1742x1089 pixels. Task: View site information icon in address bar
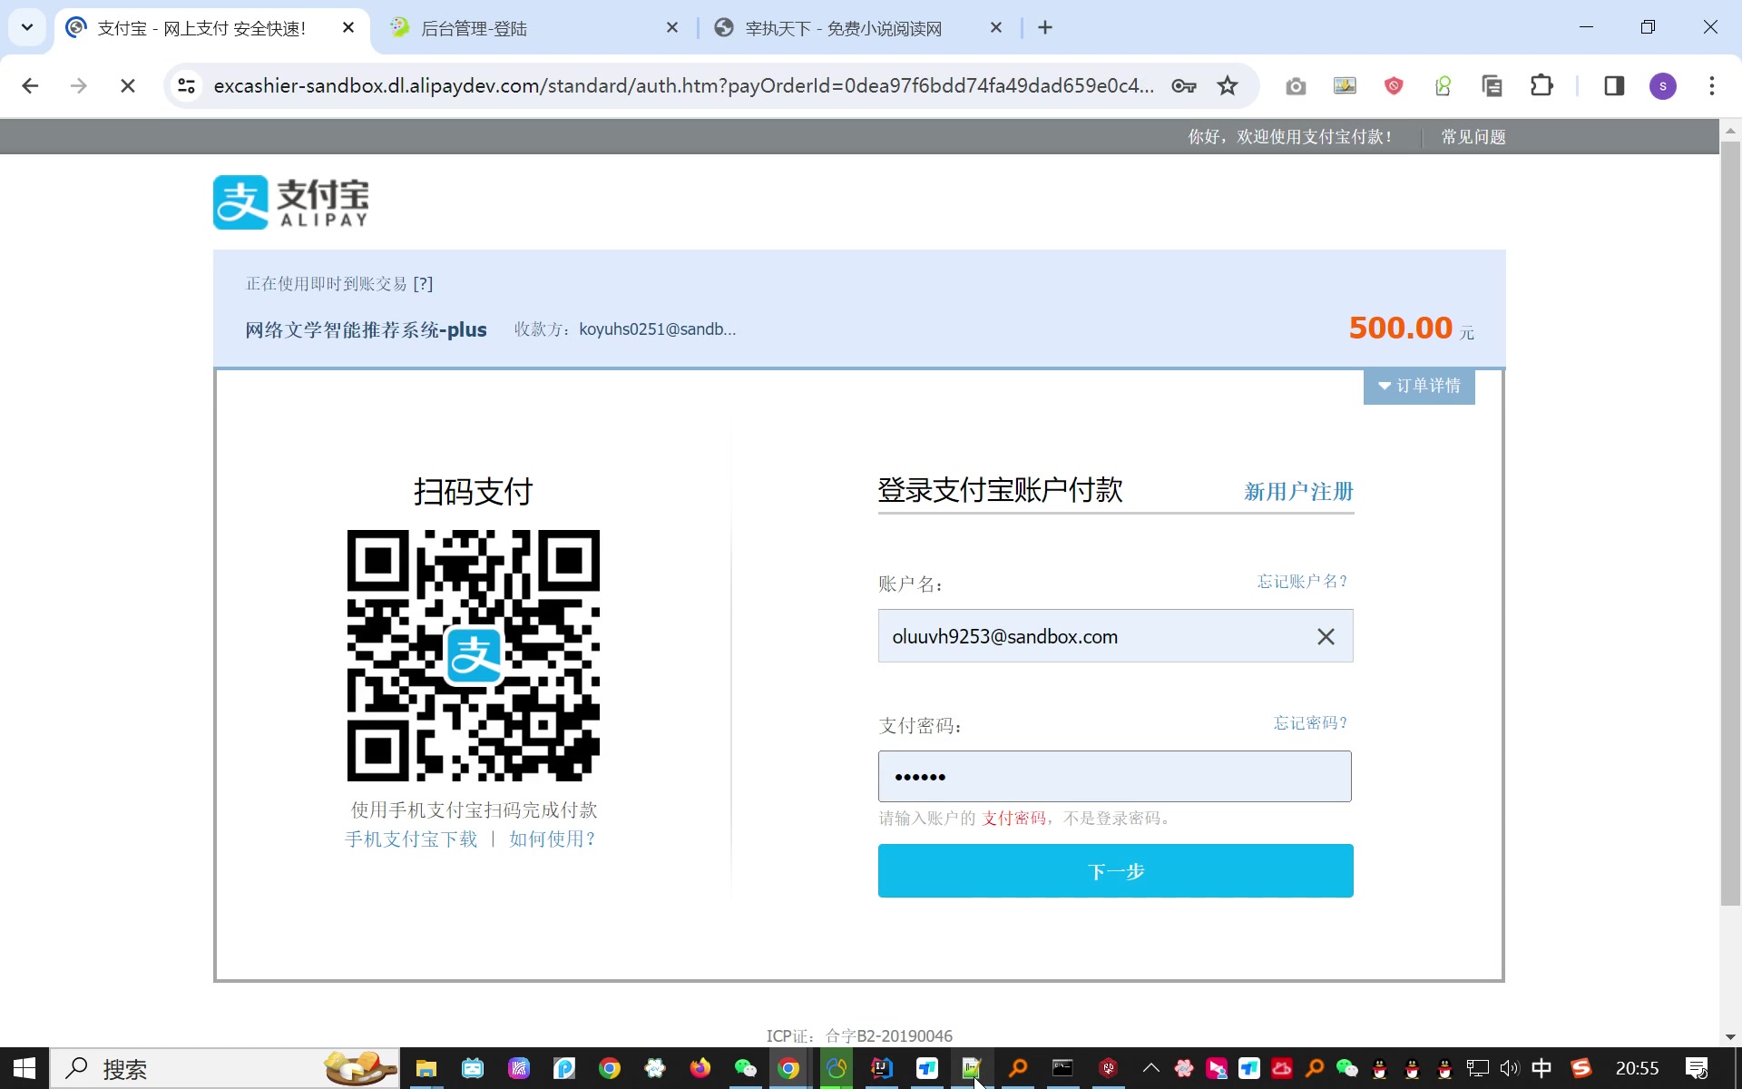tap(187, 86)
